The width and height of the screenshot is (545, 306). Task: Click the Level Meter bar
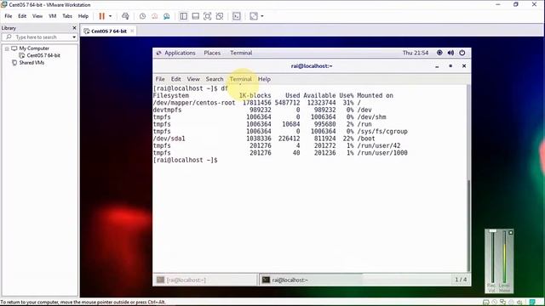pos(504,257)
